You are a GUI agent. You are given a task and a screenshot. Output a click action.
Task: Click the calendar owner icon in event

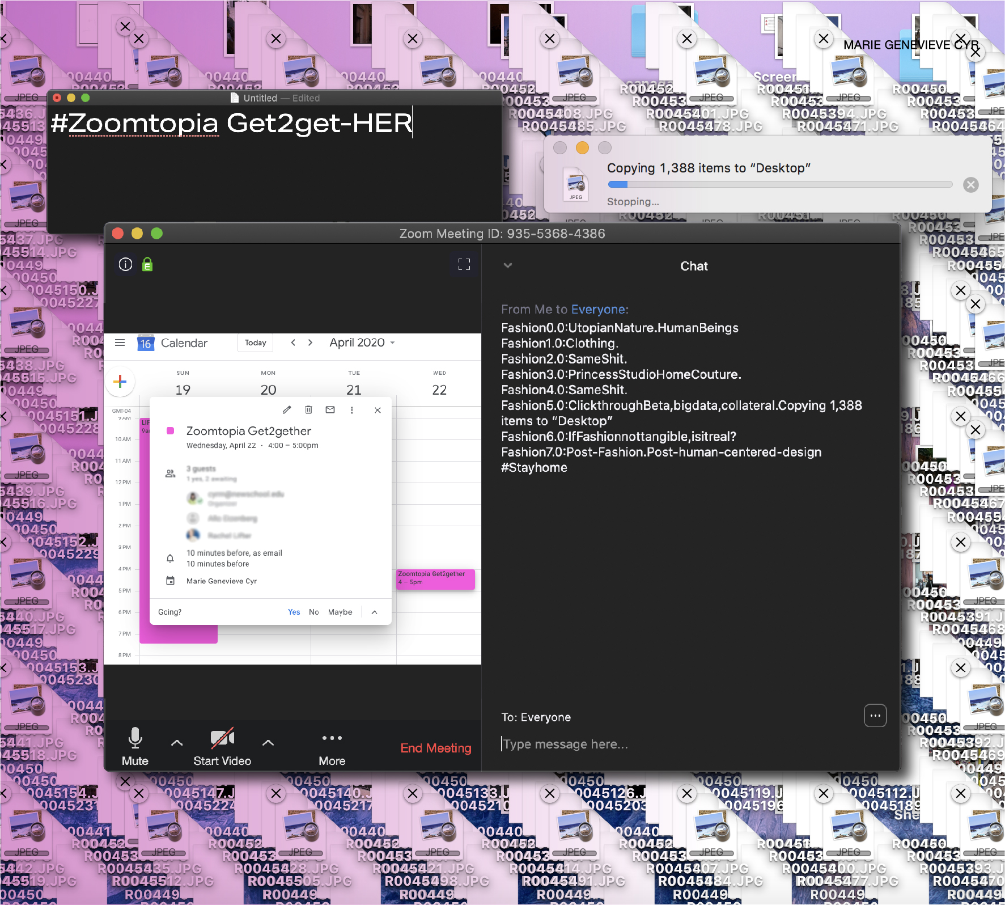(170, 581)
